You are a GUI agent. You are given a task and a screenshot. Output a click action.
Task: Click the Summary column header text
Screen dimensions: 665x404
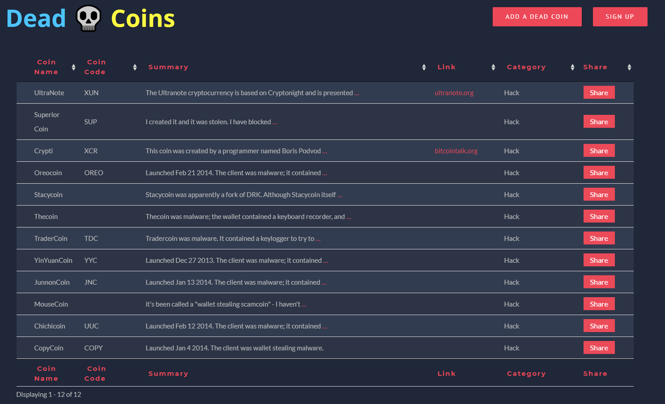click(x=168, y=67)
